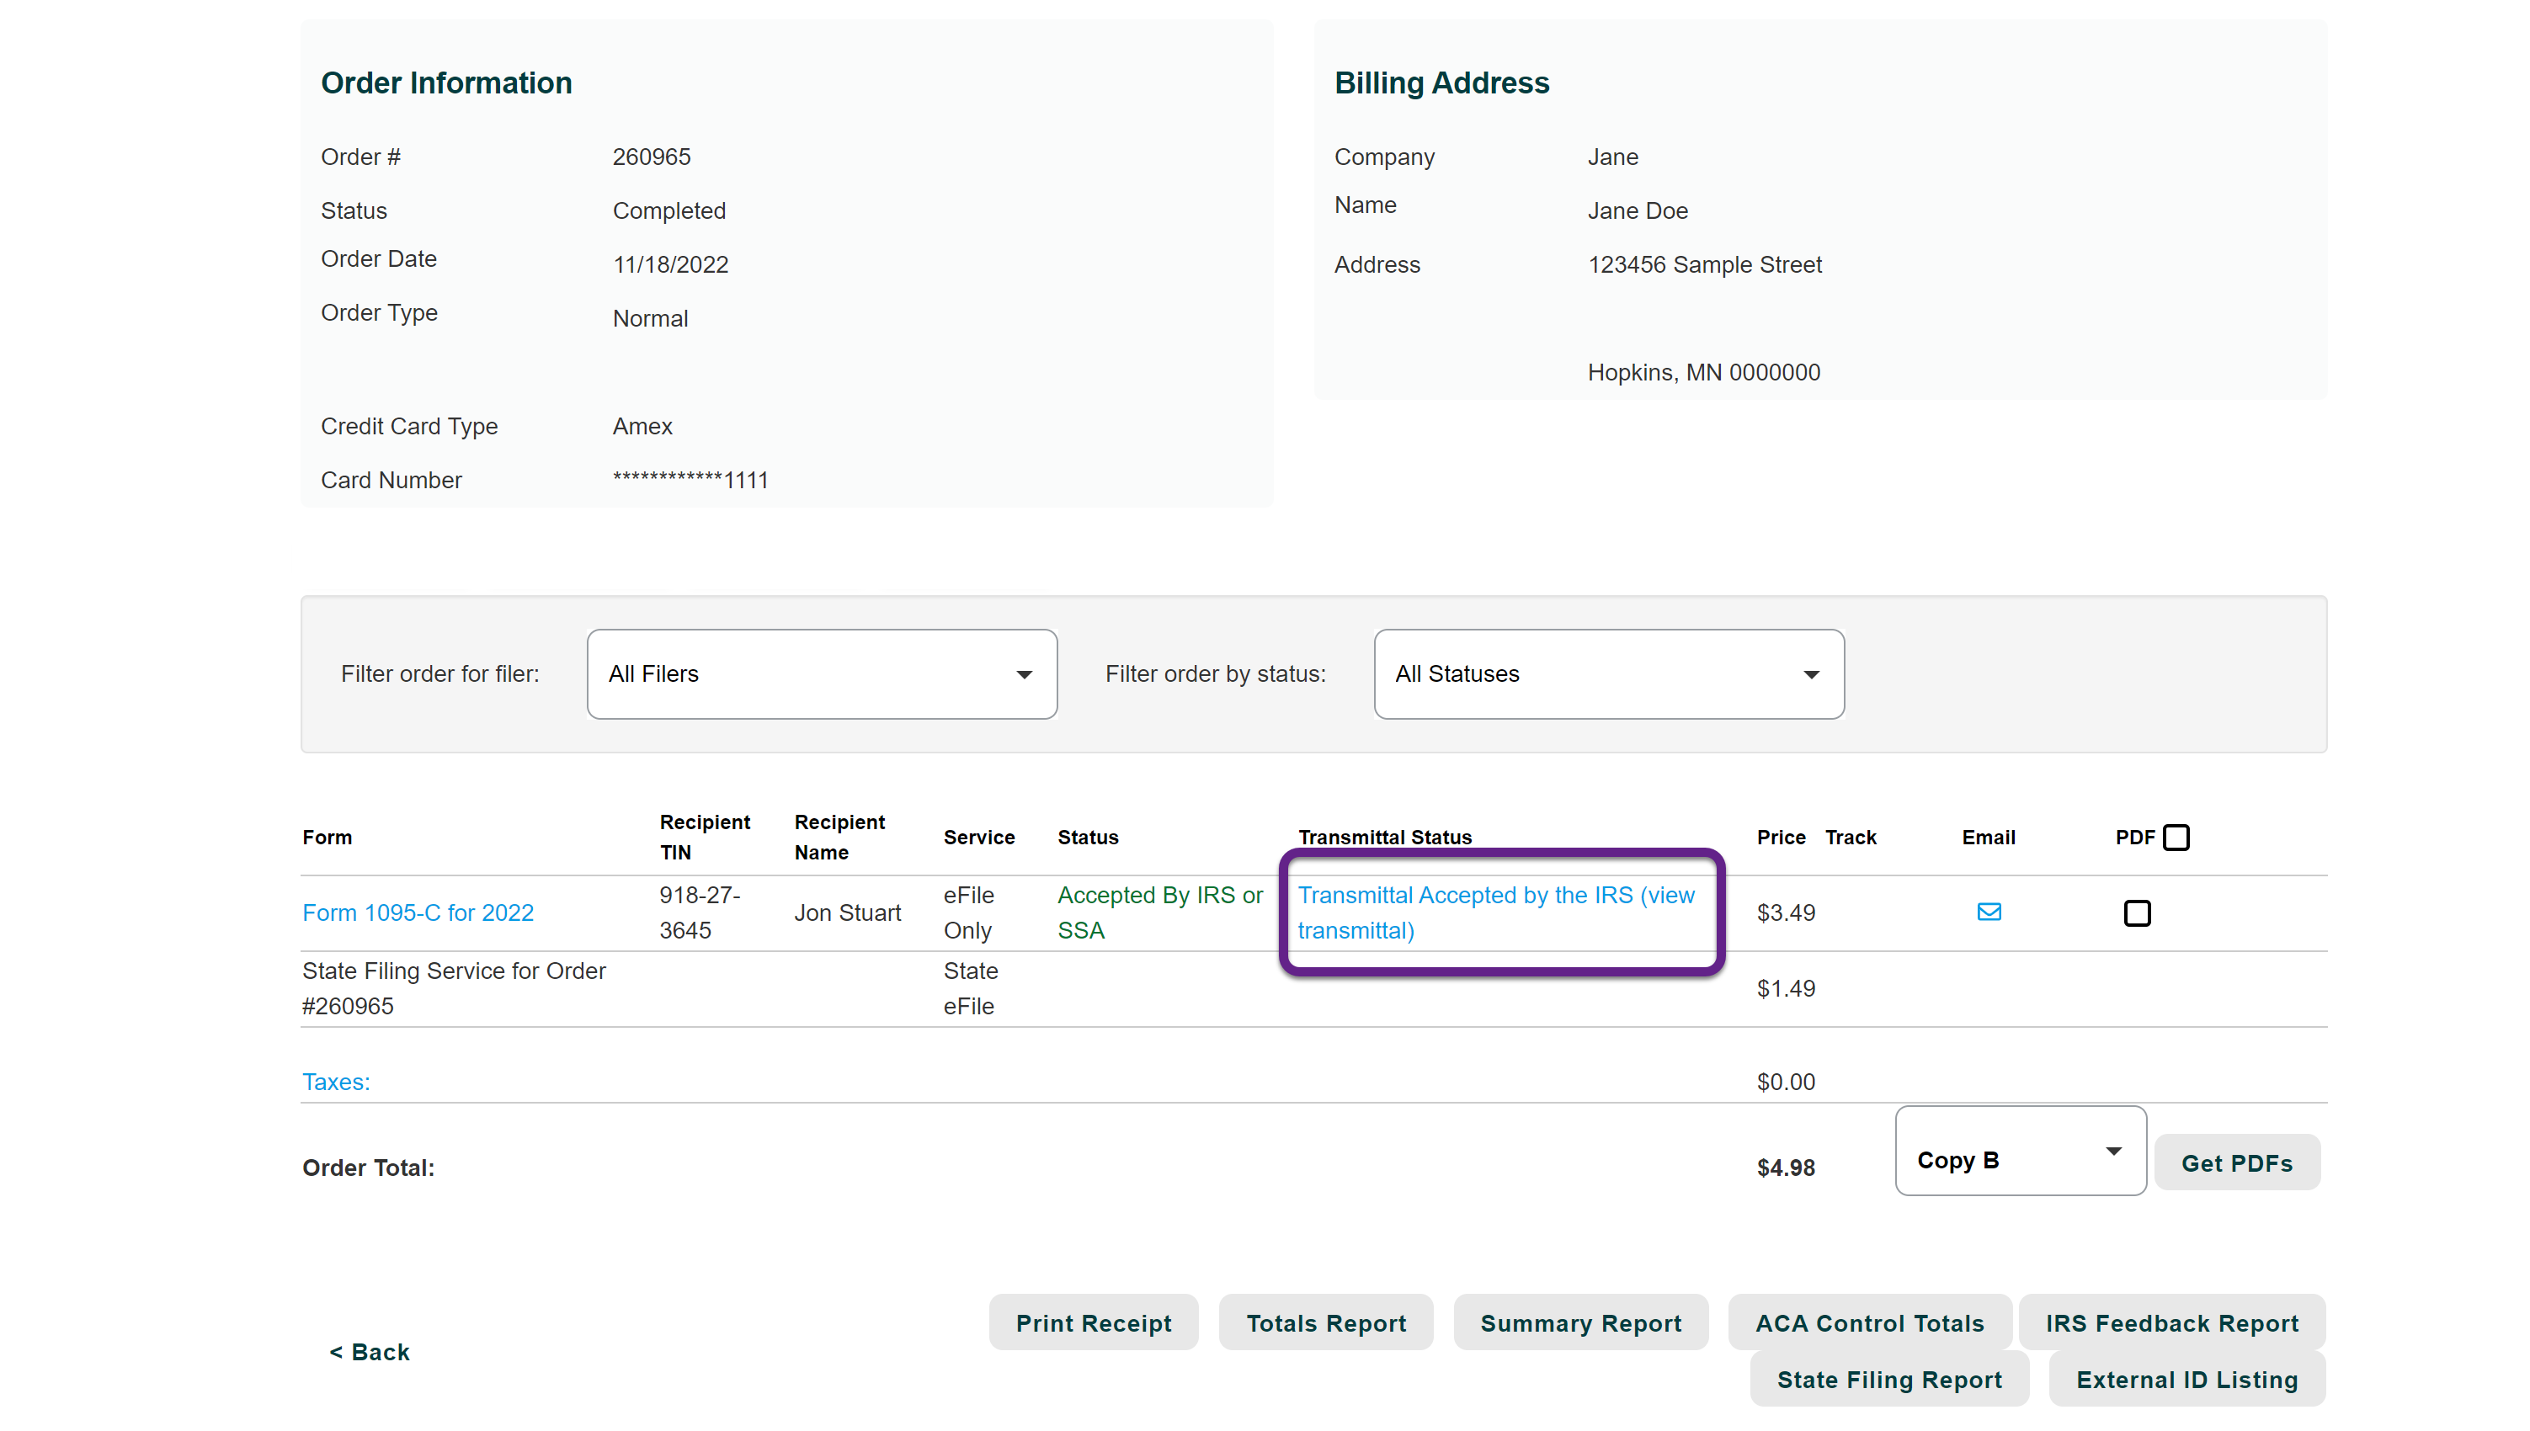Click Print Receipt button
The image size is (2530, 1431).
click(x=1093, y=1323)
